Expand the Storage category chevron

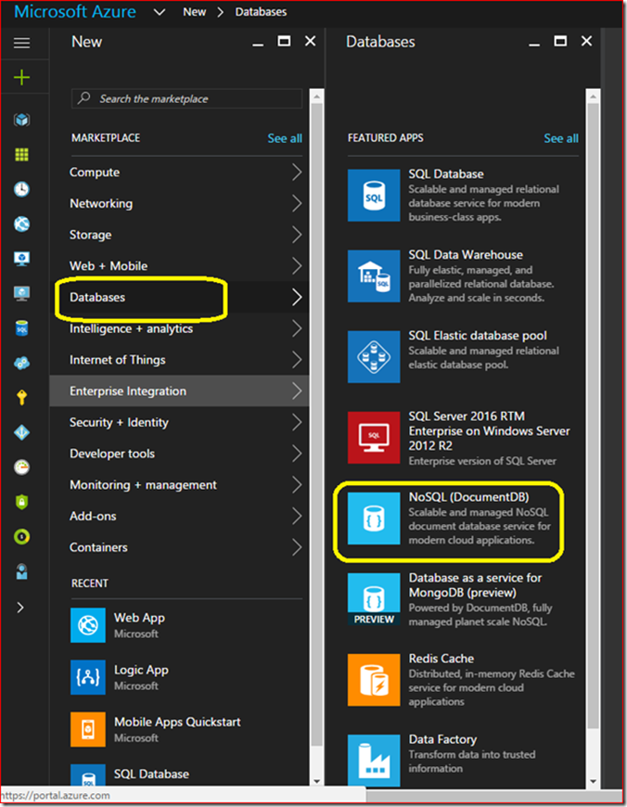pos(297,235)
